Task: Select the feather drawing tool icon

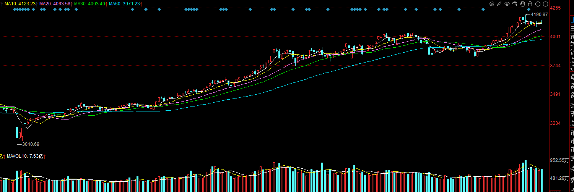Action: (499, 4)
